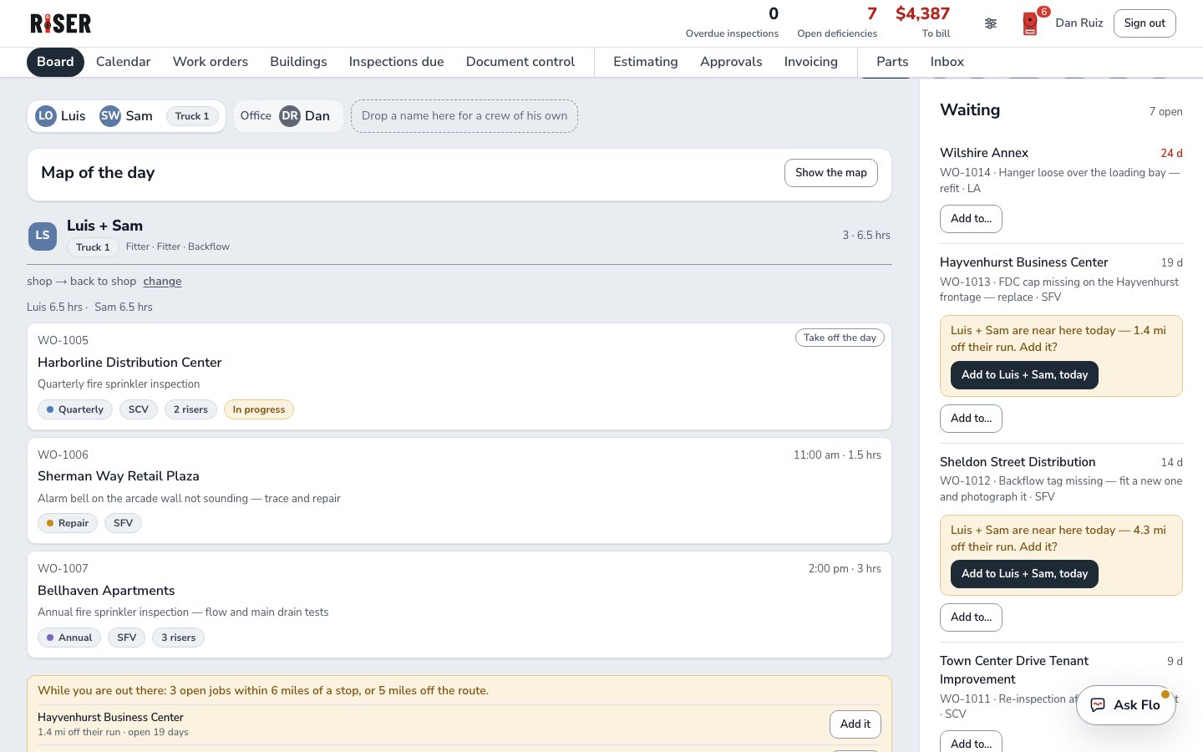This screenshot has height=752, width=1203.
Task: Click the 3 risers chip
Action: 179,638
